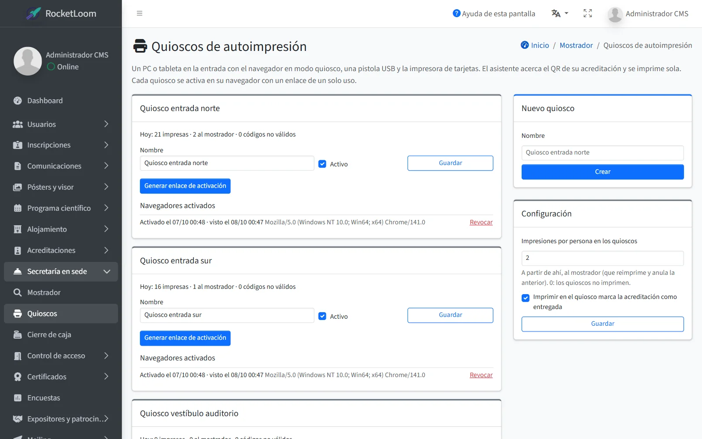This screenshot has height=439, width=702.
Task: Toggle 'Imprimir en el quiosco marca' checkbox
Action: click(x=526, y=298)
